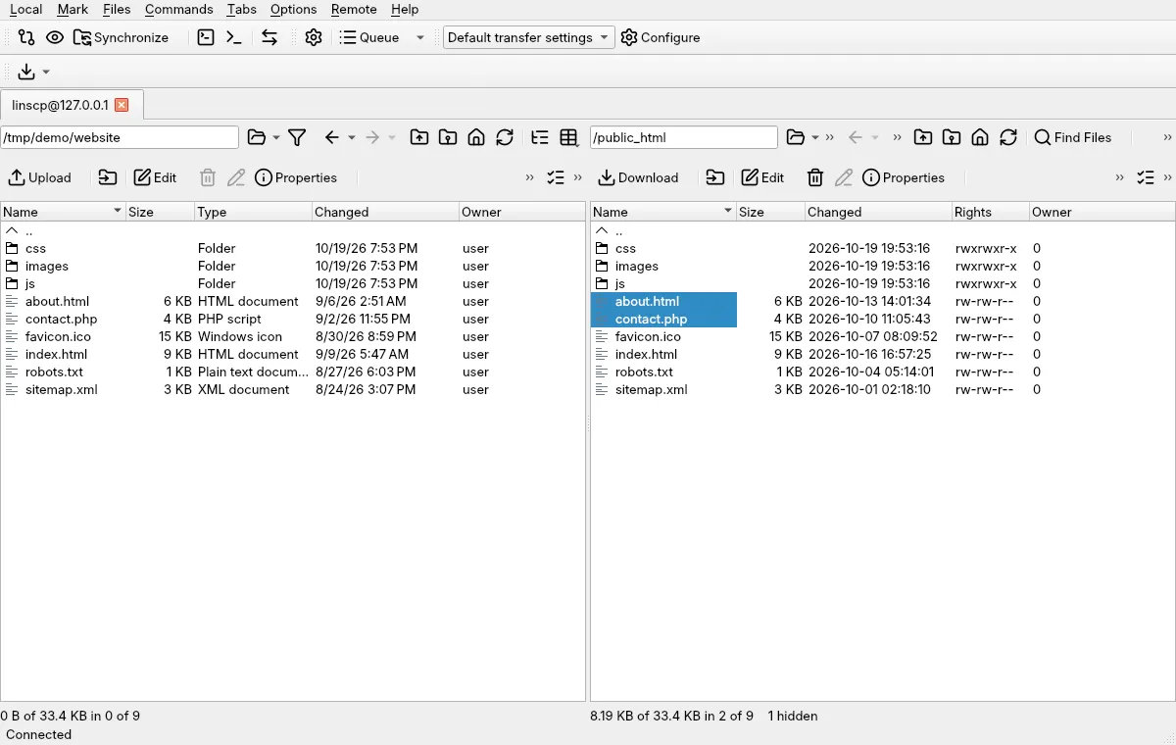Go to local root directory icon
1176x745 pixels.
pyautogui.click(x=448, y=137)
